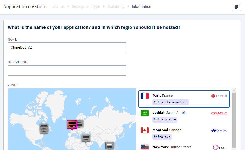The image size is (245, 150).
Task: Click the United States flag icon
Action: [x=145, y=147]
